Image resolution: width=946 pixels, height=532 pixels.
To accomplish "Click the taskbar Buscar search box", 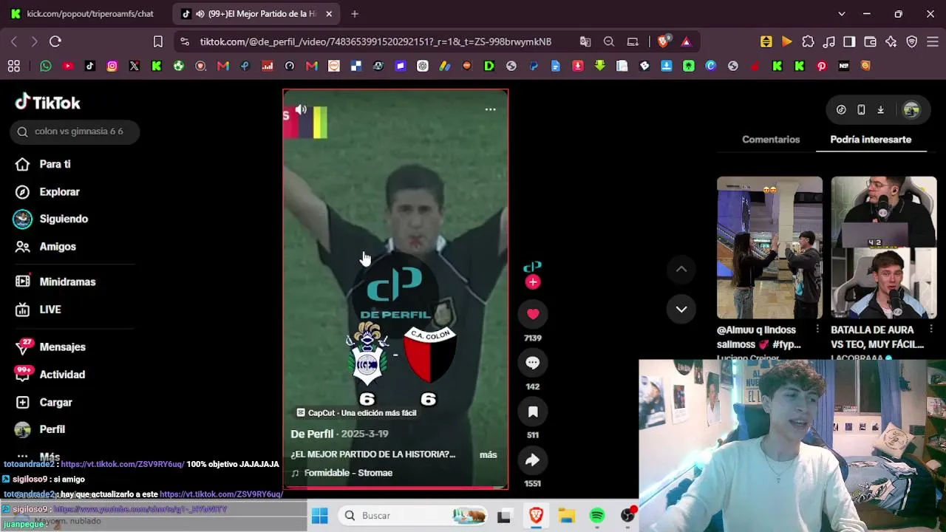I will pyautogui.click(x=414, y=516).
